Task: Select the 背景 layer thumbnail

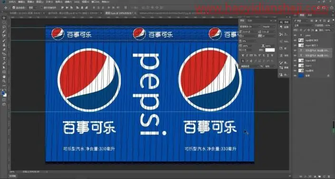Action: coord(301,75)
